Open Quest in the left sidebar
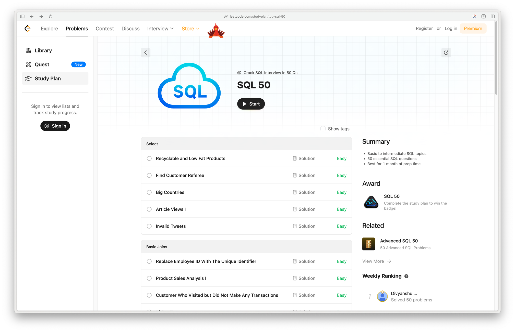 [x=42, y=64]
